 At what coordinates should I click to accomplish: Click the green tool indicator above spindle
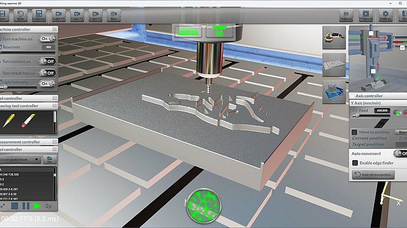coord(220,32)
